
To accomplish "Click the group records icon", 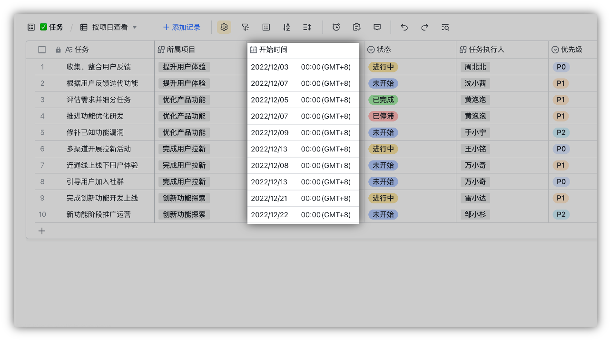I will (x=266, y=27).
